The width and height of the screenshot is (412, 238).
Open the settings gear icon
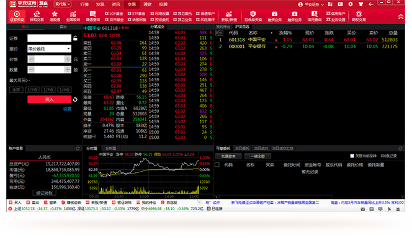(x=351, y=4)
